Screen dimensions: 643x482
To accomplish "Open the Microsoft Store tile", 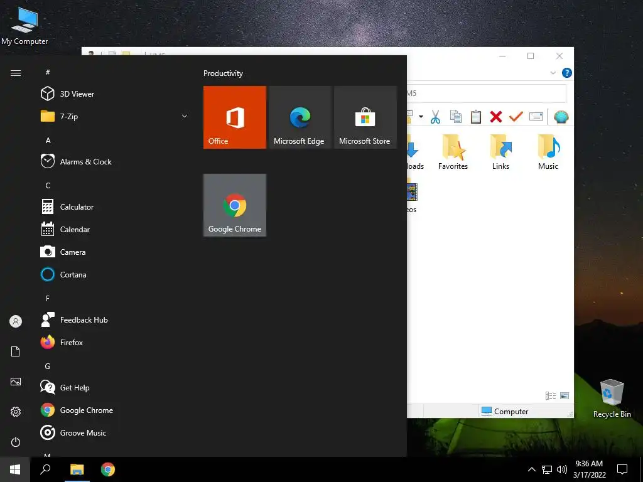I will coord(365,117).
